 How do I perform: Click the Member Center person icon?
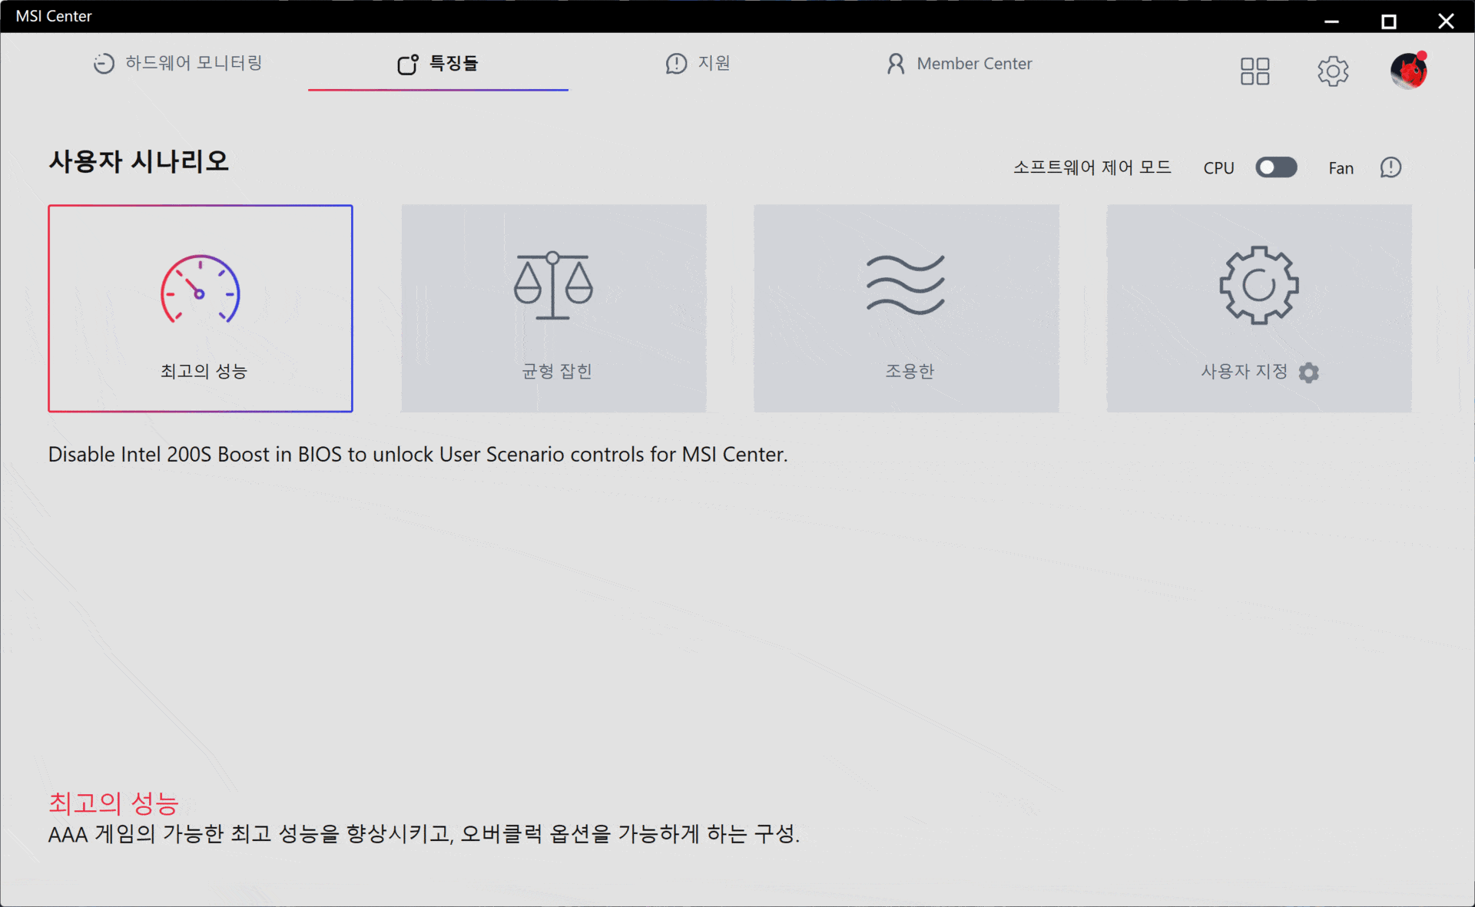(x=896, y=64)
